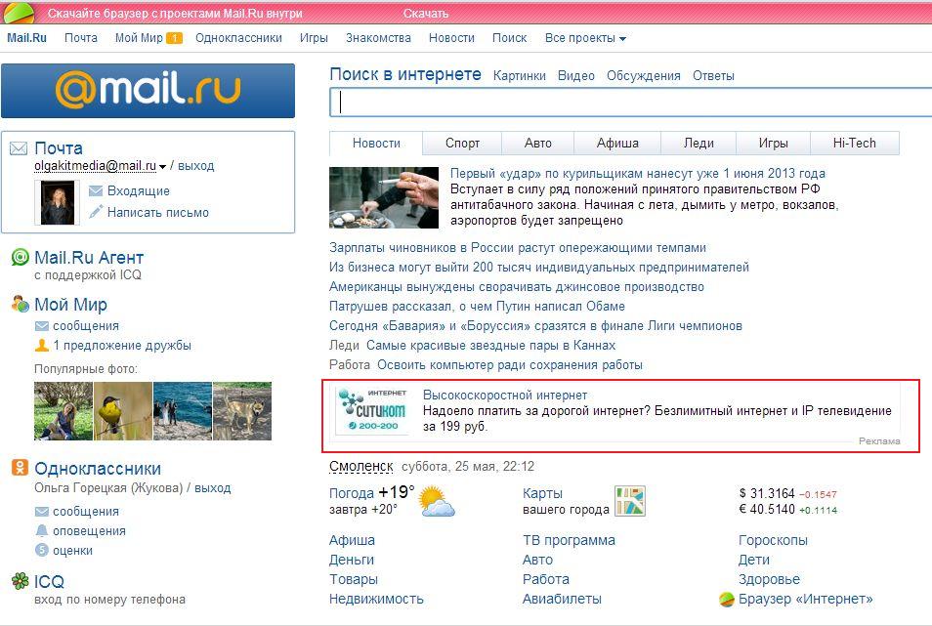This screenshot has height=626, width=932.
Task: Search Картинки category link
Action: point(519,76)
